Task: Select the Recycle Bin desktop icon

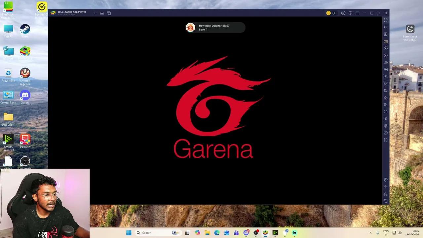Action: [x=8, y=75]
